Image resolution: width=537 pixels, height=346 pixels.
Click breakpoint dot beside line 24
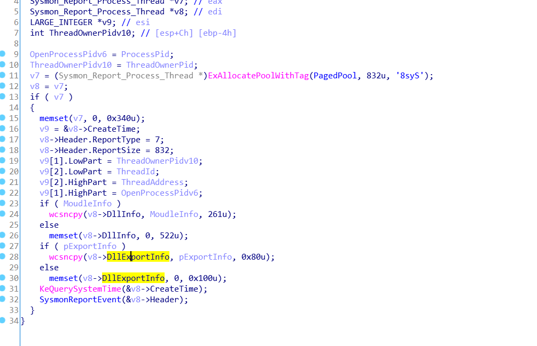pos(2,213)
